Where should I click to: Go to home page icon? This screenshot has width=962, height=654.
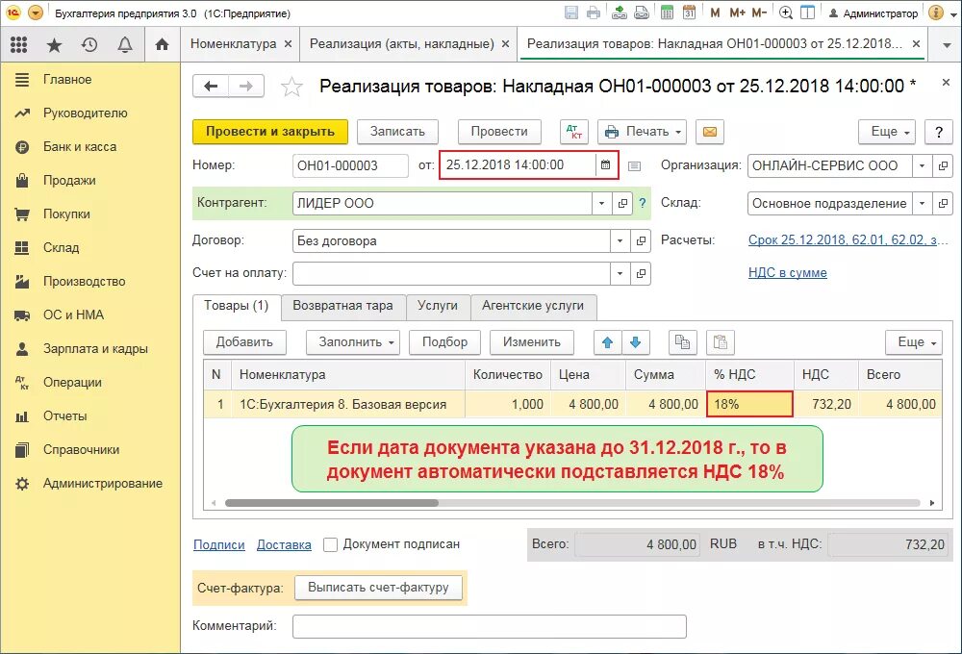click(162, 44)
